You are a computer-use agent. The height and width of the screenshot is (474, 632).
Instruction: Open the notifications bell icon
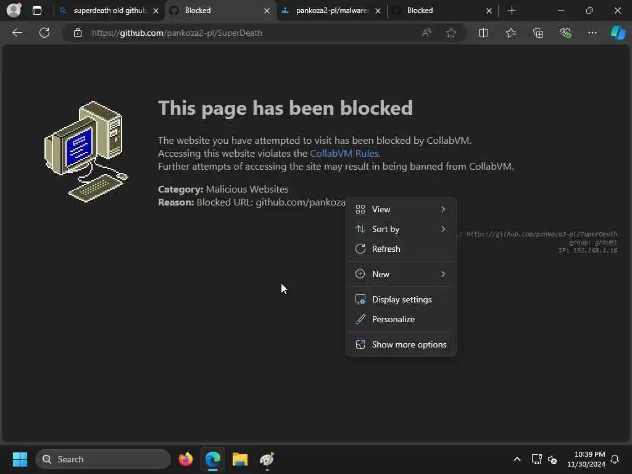click(615, 459)
